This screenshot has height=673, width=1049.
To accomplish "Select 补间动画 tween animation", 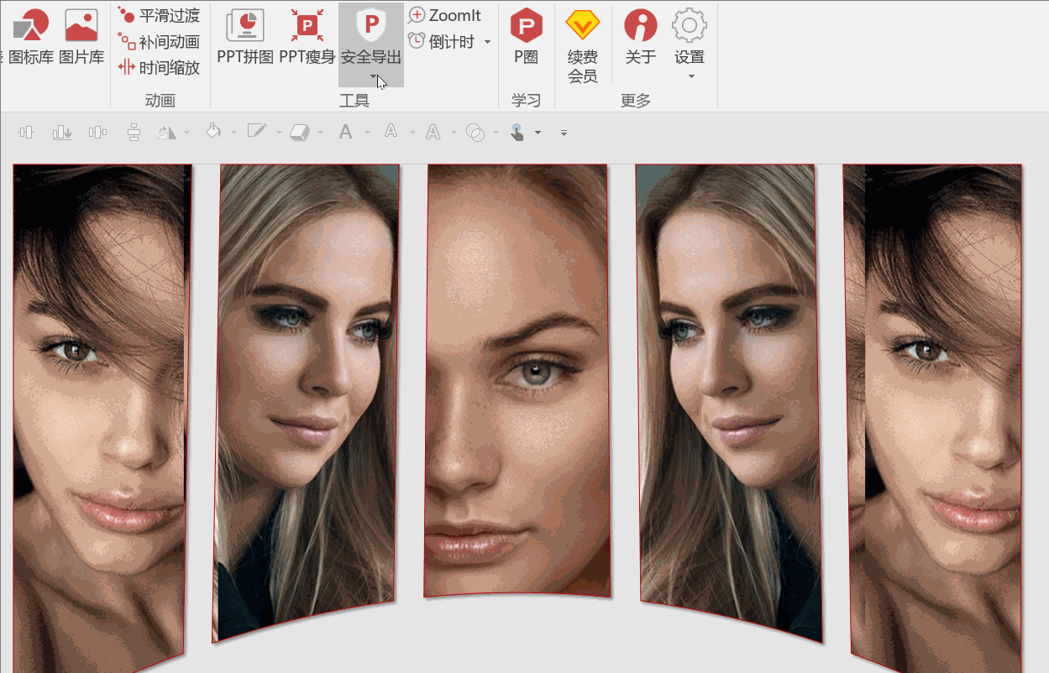I will (x=159, y=41).
